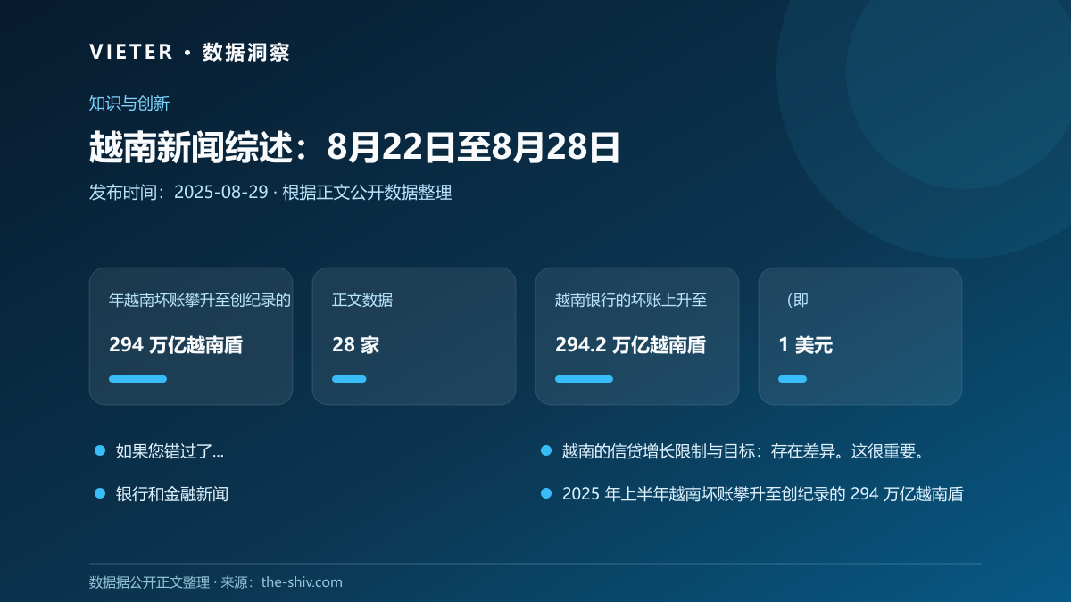This screenshot has width=1071, height=602.
Task: Click the blue dot beside 如果您错过了...
Action: coord(100,451)
